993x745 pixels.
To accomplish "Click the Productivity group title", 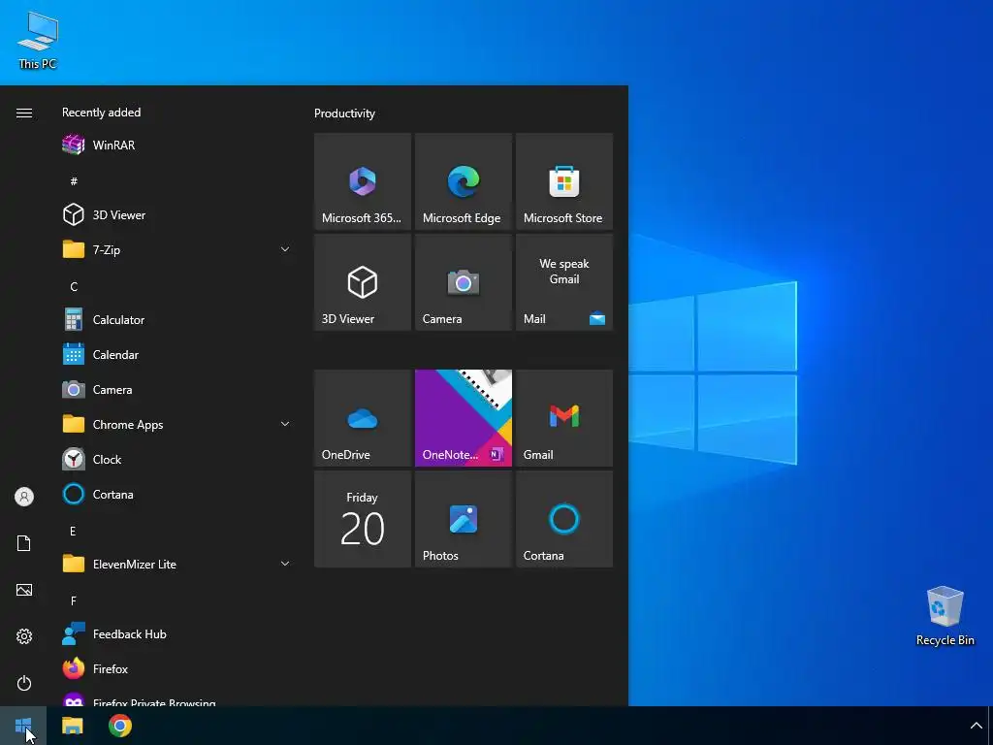I will tap(344, 113).
